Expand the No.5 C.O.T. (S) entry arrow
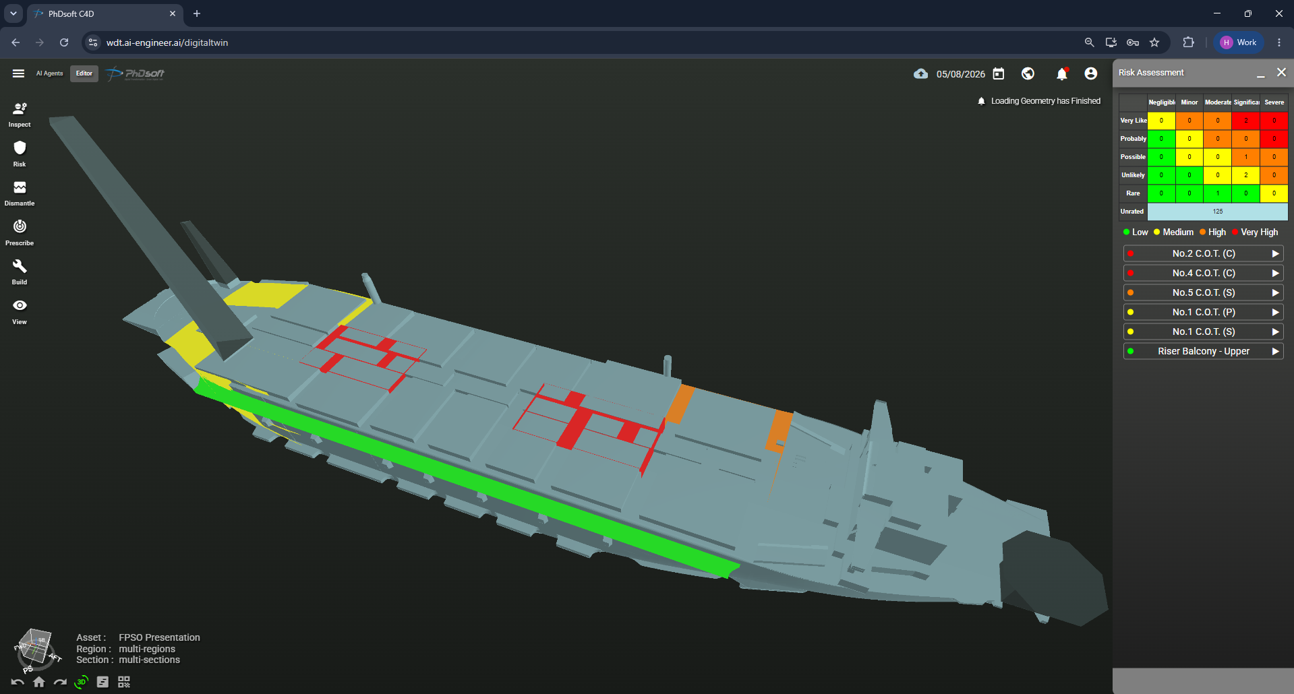1294x694 pixels. pyautogui.click(x=1275, y=292)
